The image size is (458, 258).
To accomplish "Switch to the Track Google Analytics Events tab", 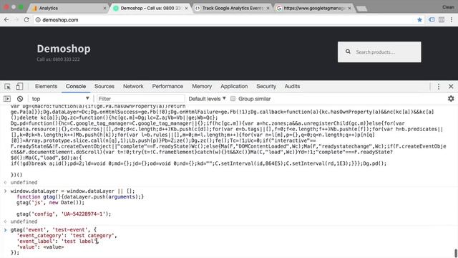I will click(x=232, y=8).
